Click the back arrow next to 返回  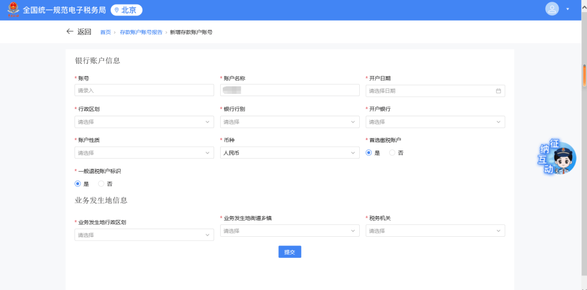pos(70,31)
